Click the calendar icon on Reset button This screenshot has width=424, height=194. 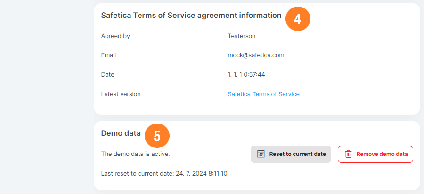click(x=261, y=154)
